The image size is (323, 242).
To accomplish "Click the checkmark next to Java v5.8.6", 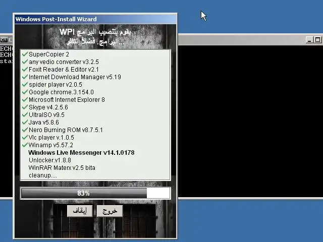I will tap(25, 122).
